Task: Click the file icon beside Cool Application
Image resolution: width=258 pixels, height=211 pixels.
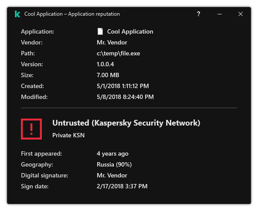Action: tap(100, 31)
